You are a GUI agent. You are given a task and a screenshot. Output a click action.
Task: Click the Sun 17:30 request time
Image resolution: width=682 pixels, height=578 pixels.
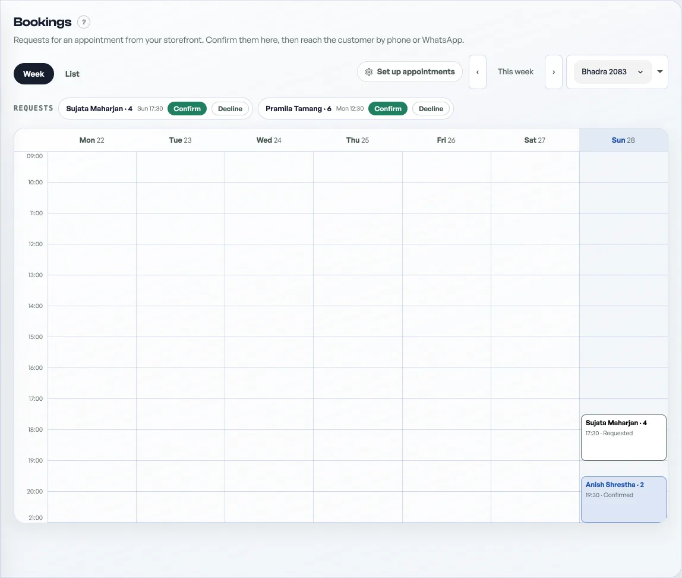click(x=150, y=109)
